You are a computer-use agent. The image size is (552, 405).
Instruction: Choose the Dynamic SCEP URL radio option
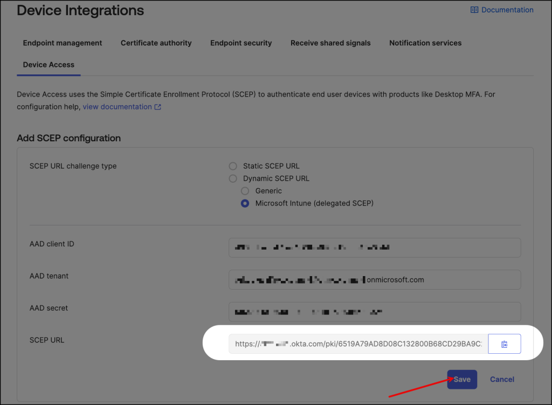coord(233,179)
